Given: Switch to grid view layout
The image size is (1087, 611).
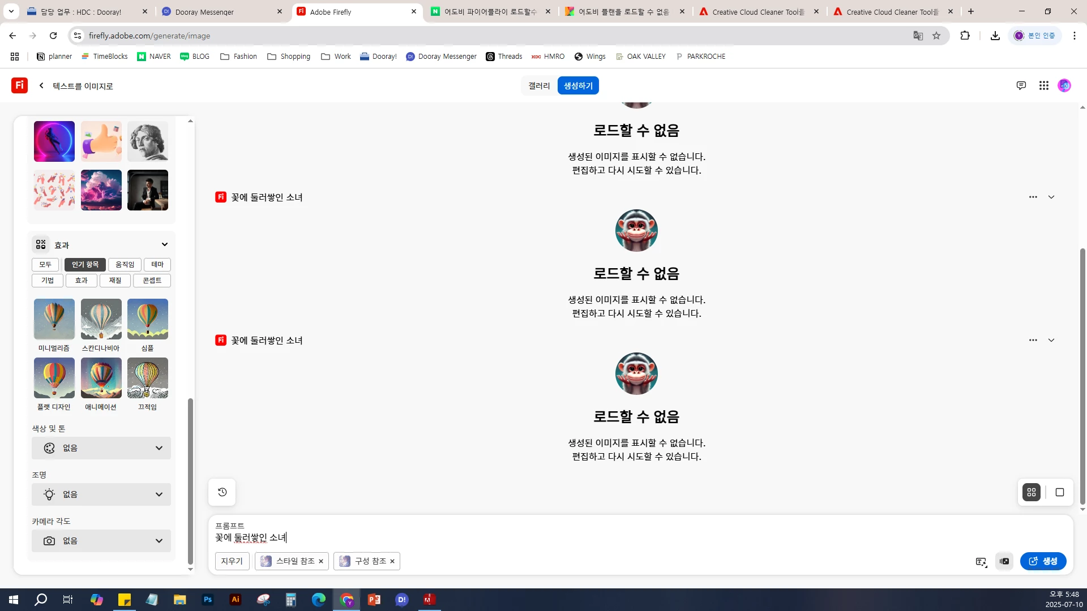Looking at the screenshot, I should [x=1032, y=492].
